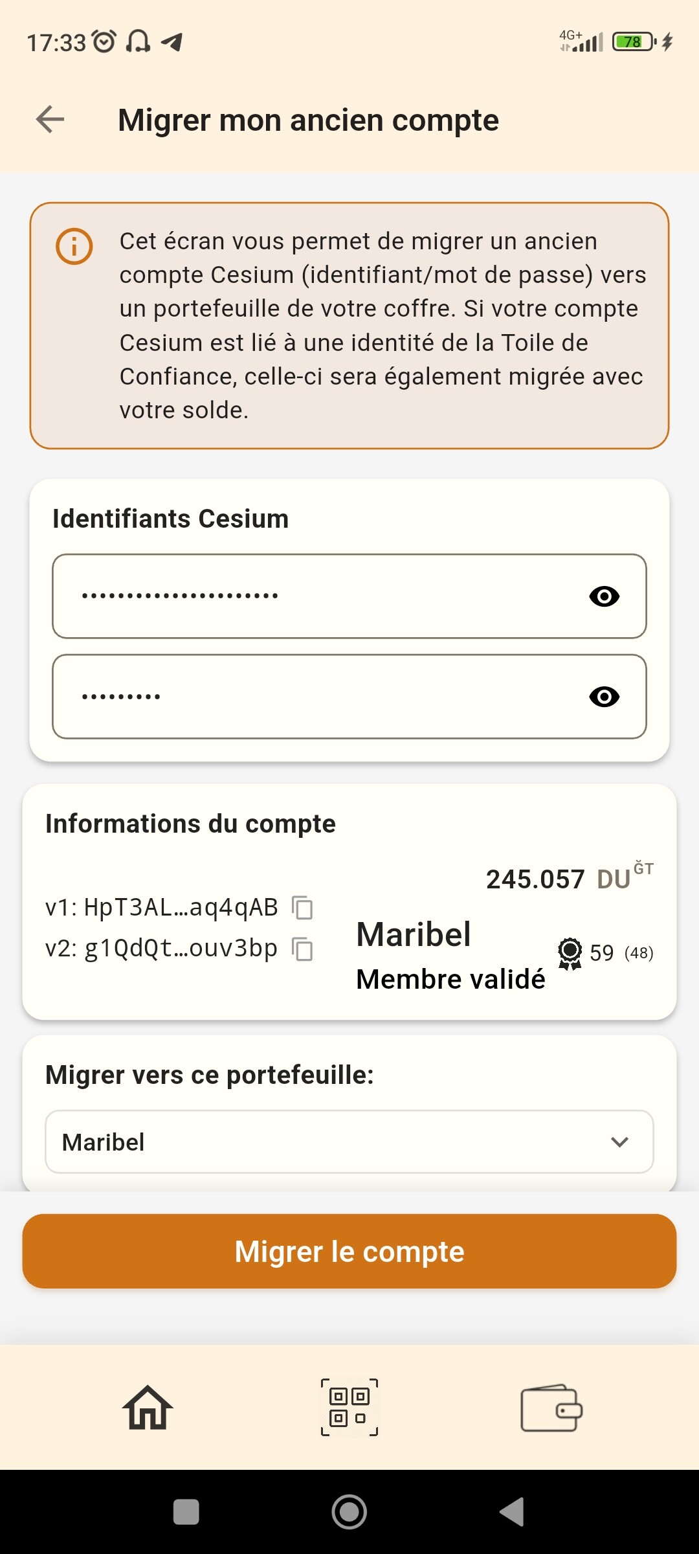
Task: Open the Home tab
Action: pos(148,1408)
